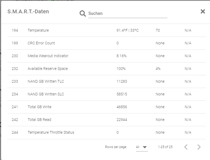210x160 pixels.
Task: Click the 4% threshold value
Action: click(x=158, y=69)
